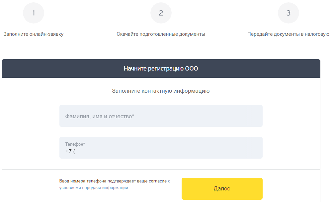This screenshot has height=202, width=333.
Task: Click the text Скачайте подготовленные документы
Action: pyautogui.click(x=161, y=34)
